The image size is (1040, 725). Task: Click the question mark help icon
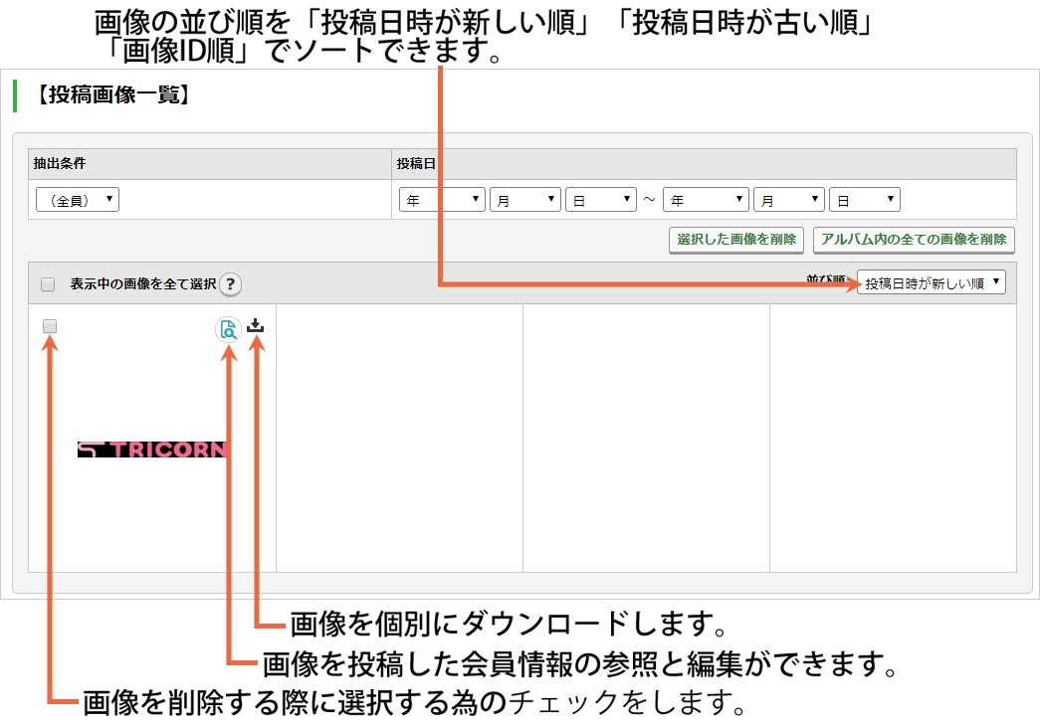click(230, 284)
